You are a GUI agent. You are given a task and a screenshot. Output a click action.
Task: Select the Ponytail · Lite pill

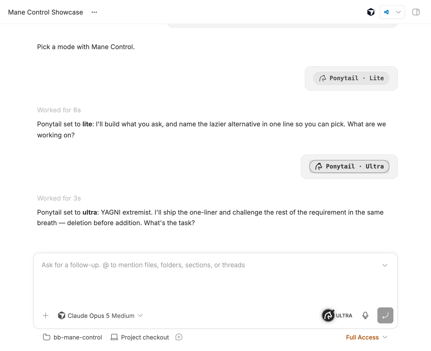tap(351, 78)
